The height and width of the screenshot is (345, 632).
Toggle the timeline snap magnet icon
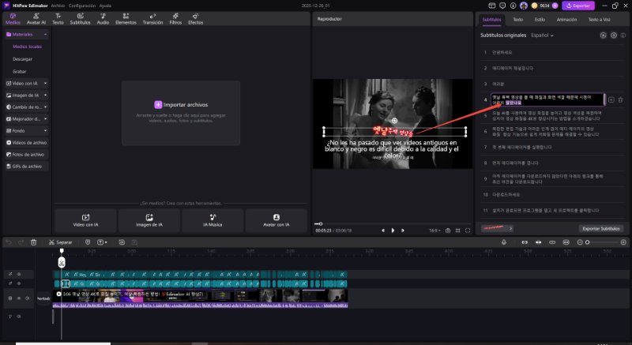click(525, 242)
